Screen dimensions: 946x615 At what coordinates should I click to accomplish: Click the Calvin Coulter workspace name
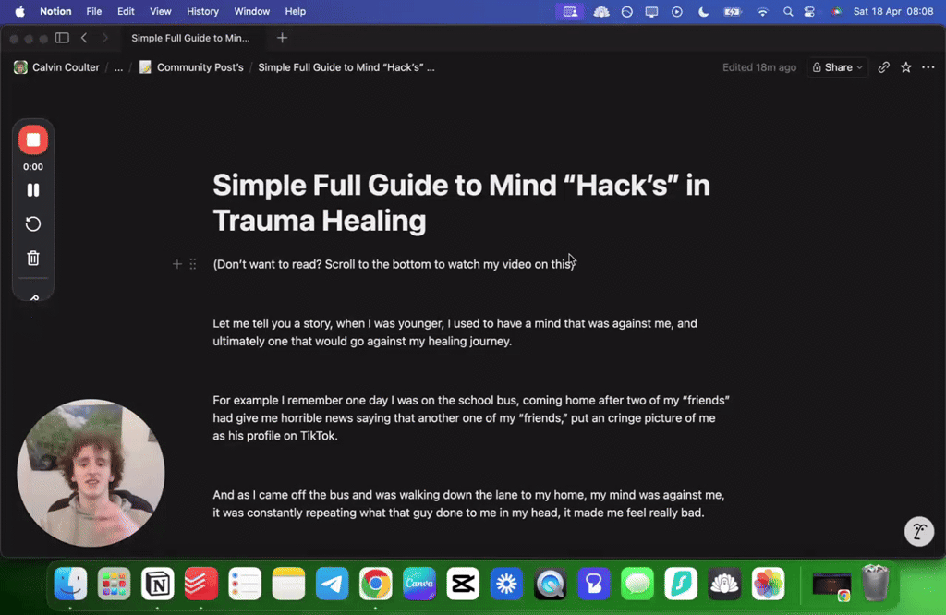(x=64, y=66)
